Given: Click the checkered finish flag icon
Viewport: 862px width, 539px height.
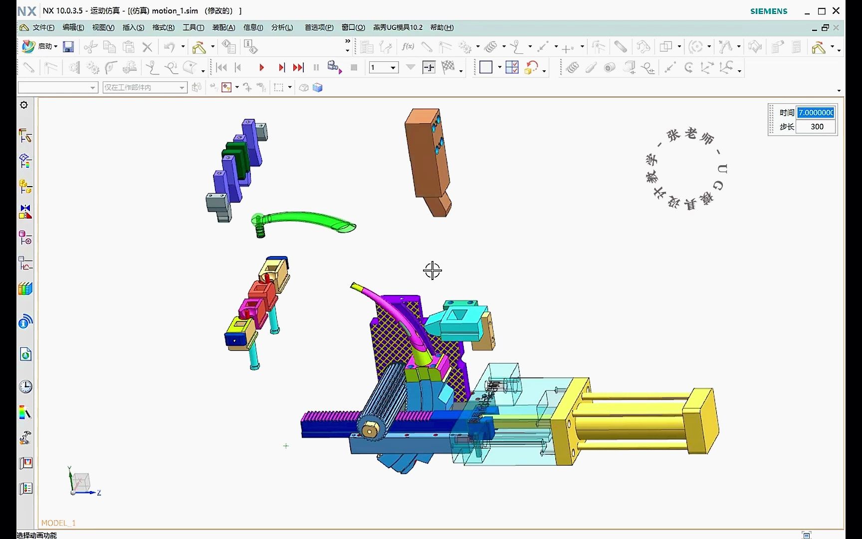Looking at the screenshot, I should (x=448, y=67).
